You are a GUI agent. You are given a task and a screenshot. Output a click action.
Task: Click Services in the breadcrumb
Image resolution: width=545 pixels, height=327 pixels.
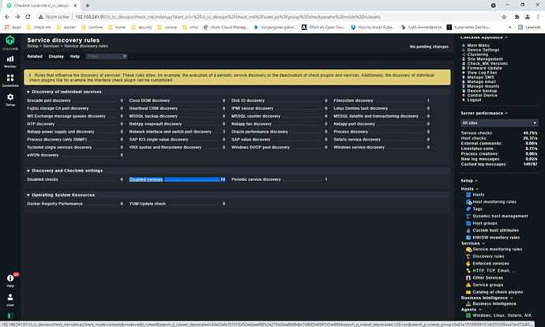[x=51, y=46]
